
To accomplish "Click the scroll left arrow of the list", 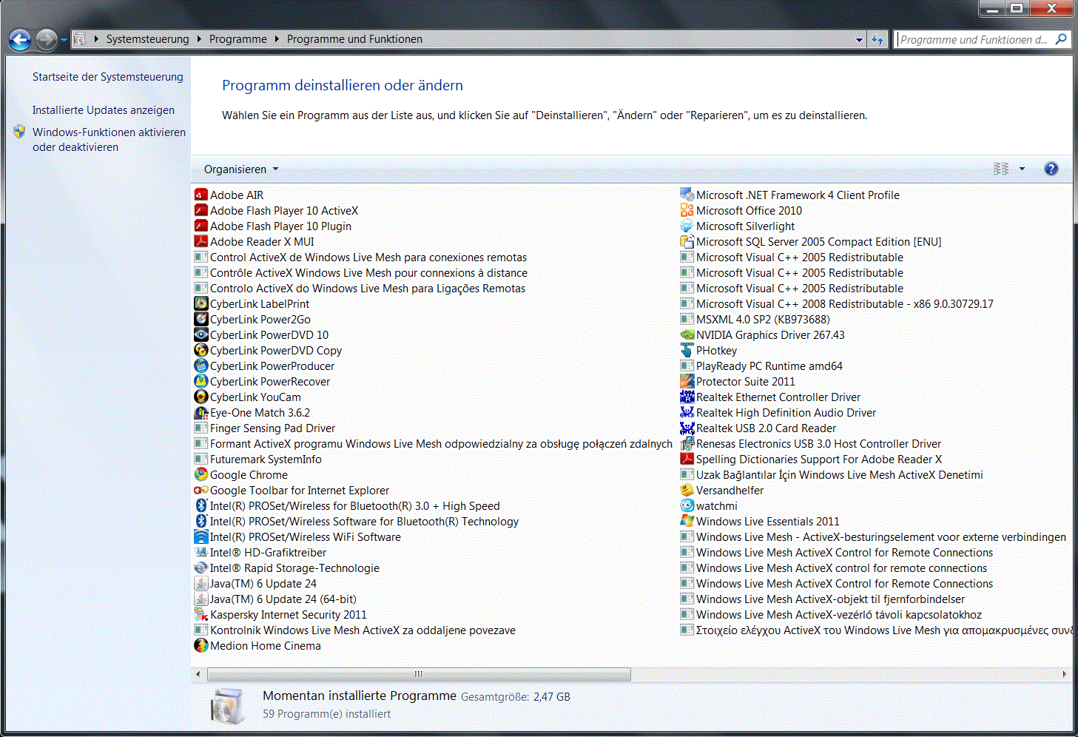I will 198,674.
